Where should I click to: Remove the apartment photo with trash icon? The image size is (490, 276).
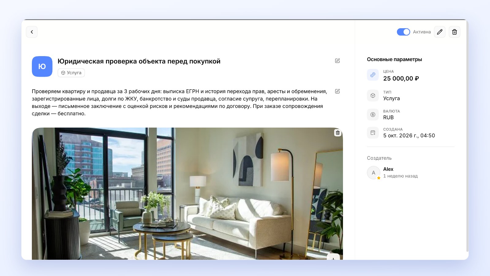(x=338, y=133)
